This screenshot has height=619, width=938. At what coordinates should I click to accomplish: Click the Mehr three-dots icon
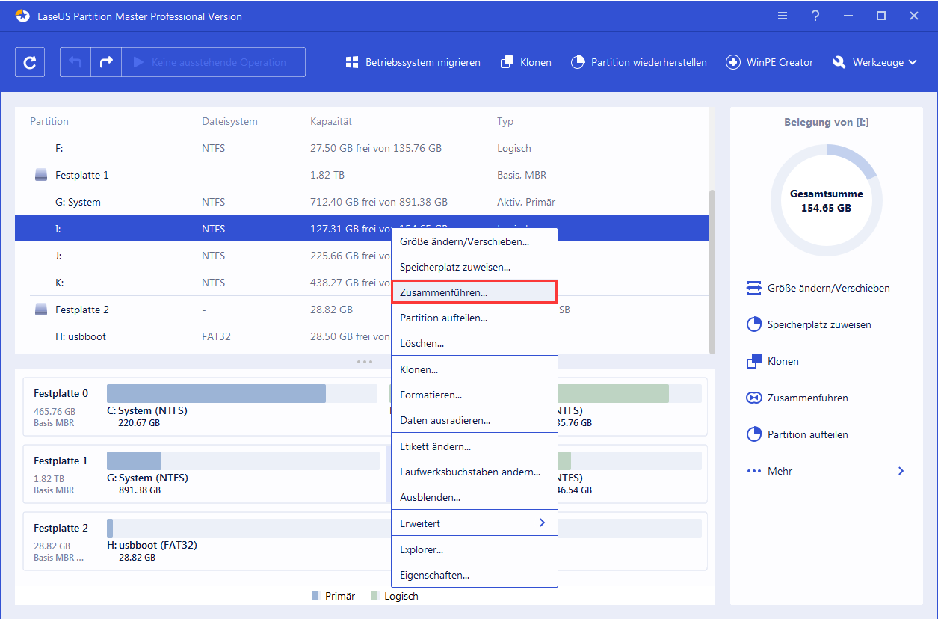[753, 471]
